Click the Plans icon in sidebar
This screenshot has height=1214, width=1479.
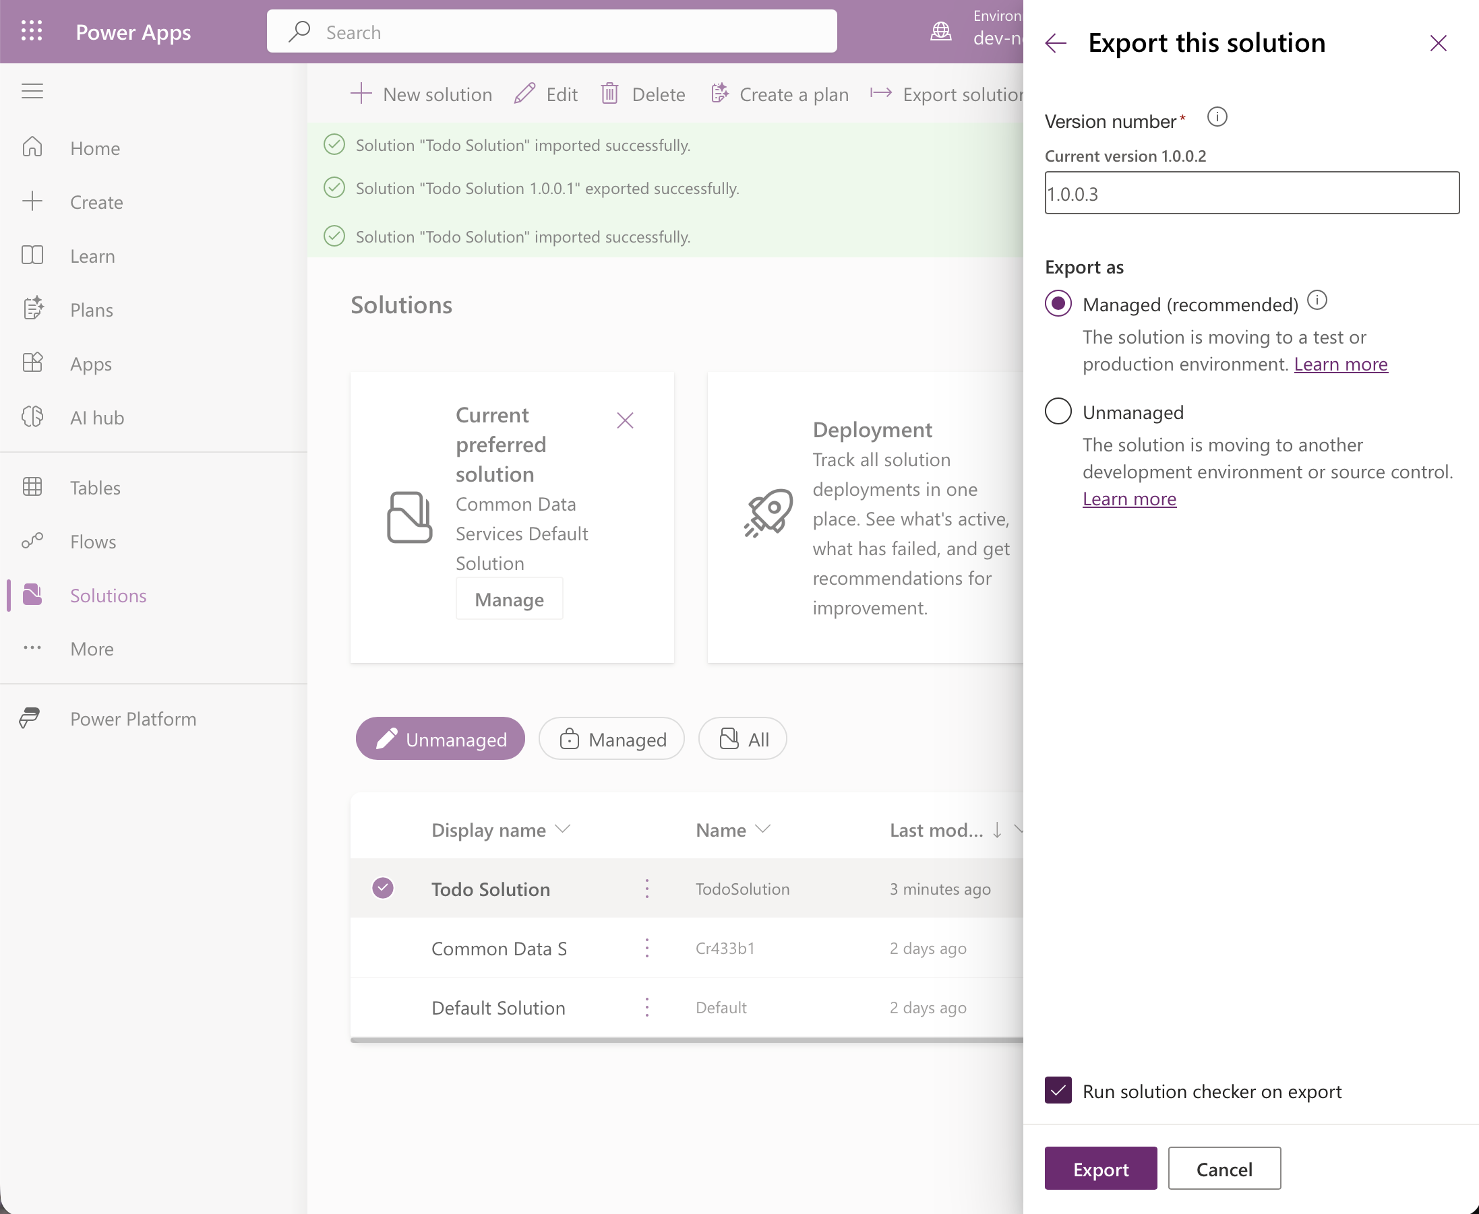pyautogui.click(x=33, y=309)
